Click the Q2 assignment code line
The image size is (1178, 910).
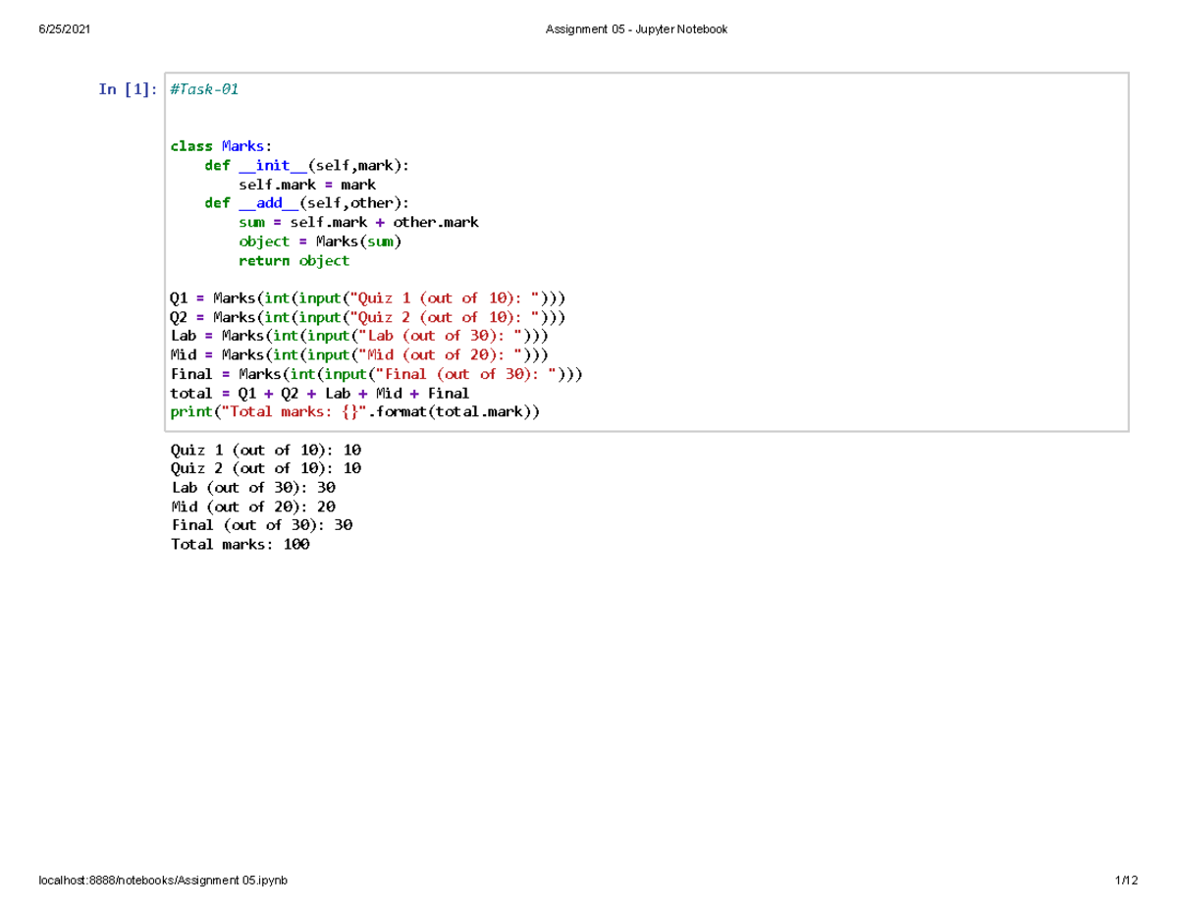click(368, 317)
